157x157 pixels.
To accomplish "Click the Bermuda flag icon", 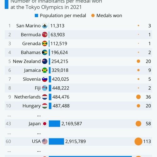I will click(x=45, y=35).
